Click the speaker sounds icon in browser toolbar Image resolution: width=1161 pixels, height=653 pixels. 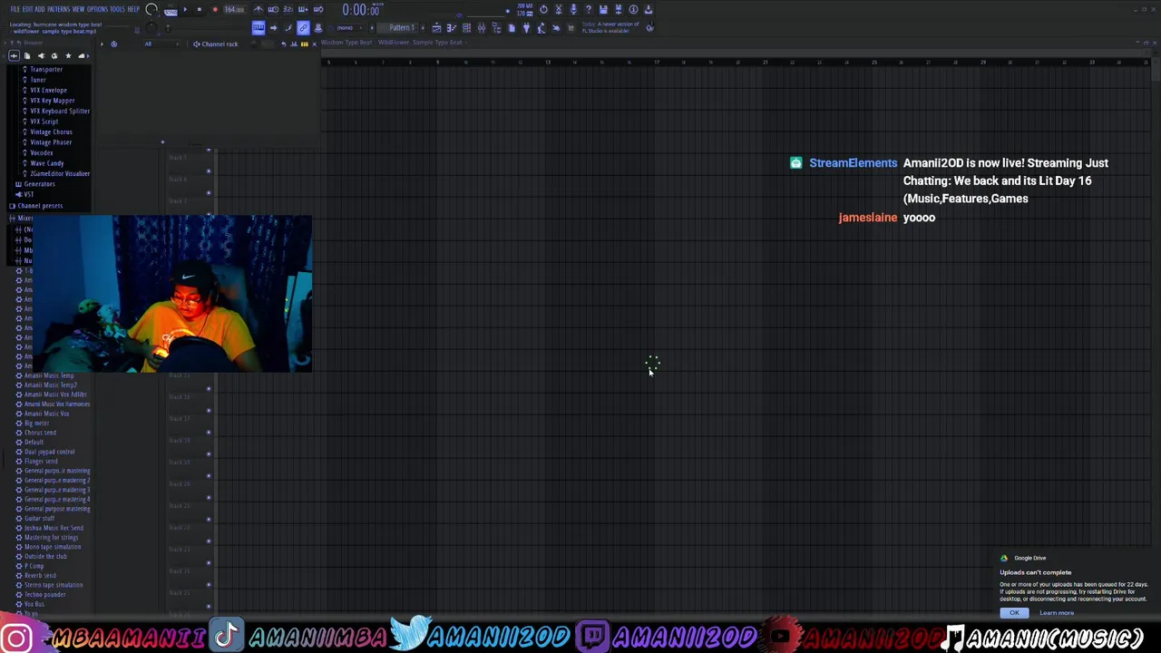pos(41,55)
